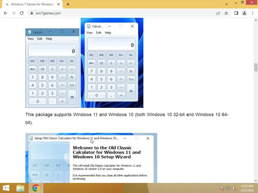
Task: Open File Explorer from the taskbar
Action: pos(20,188)
